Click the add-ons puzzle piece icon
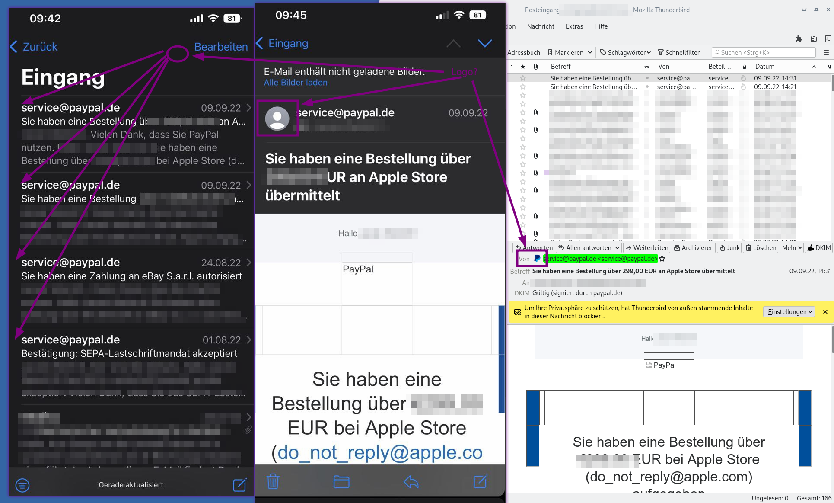The image size is (834, 503). tap(799, 39)
